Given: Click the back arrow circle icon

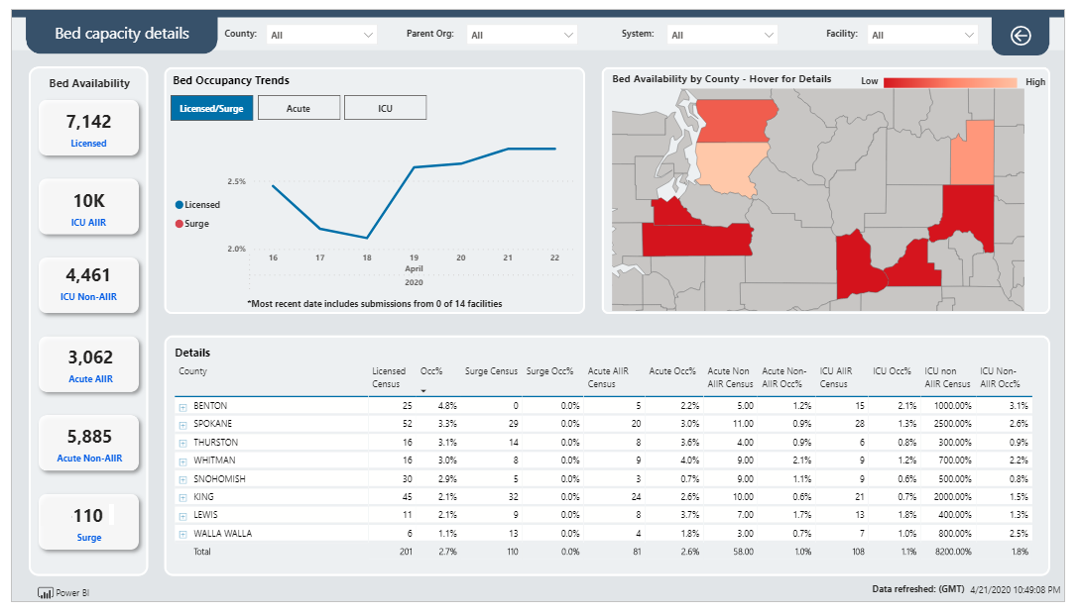Looking at the screenshot, I should click(x=1021, y=36).
